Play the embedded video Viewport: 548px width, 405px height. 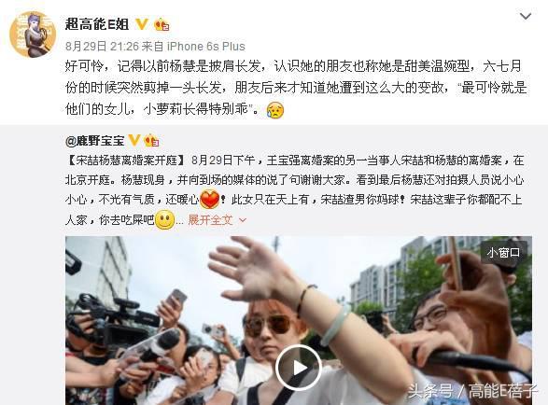(299, 368)
